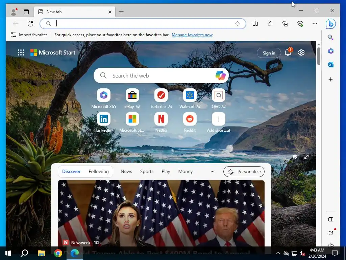Click Import favorites on favorites bar
346x260 pixels.
29,35
